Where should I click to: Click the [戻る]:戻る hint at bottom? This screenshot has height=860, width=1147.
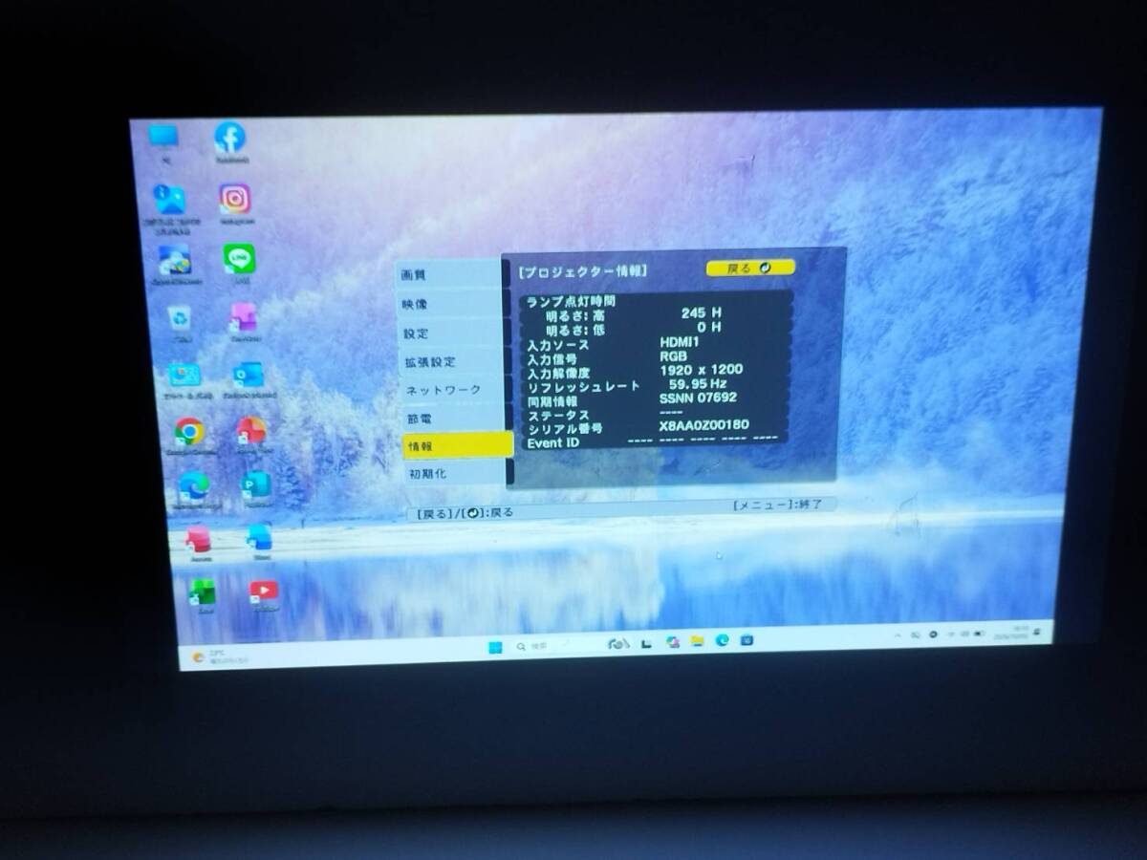click(465, 512)
